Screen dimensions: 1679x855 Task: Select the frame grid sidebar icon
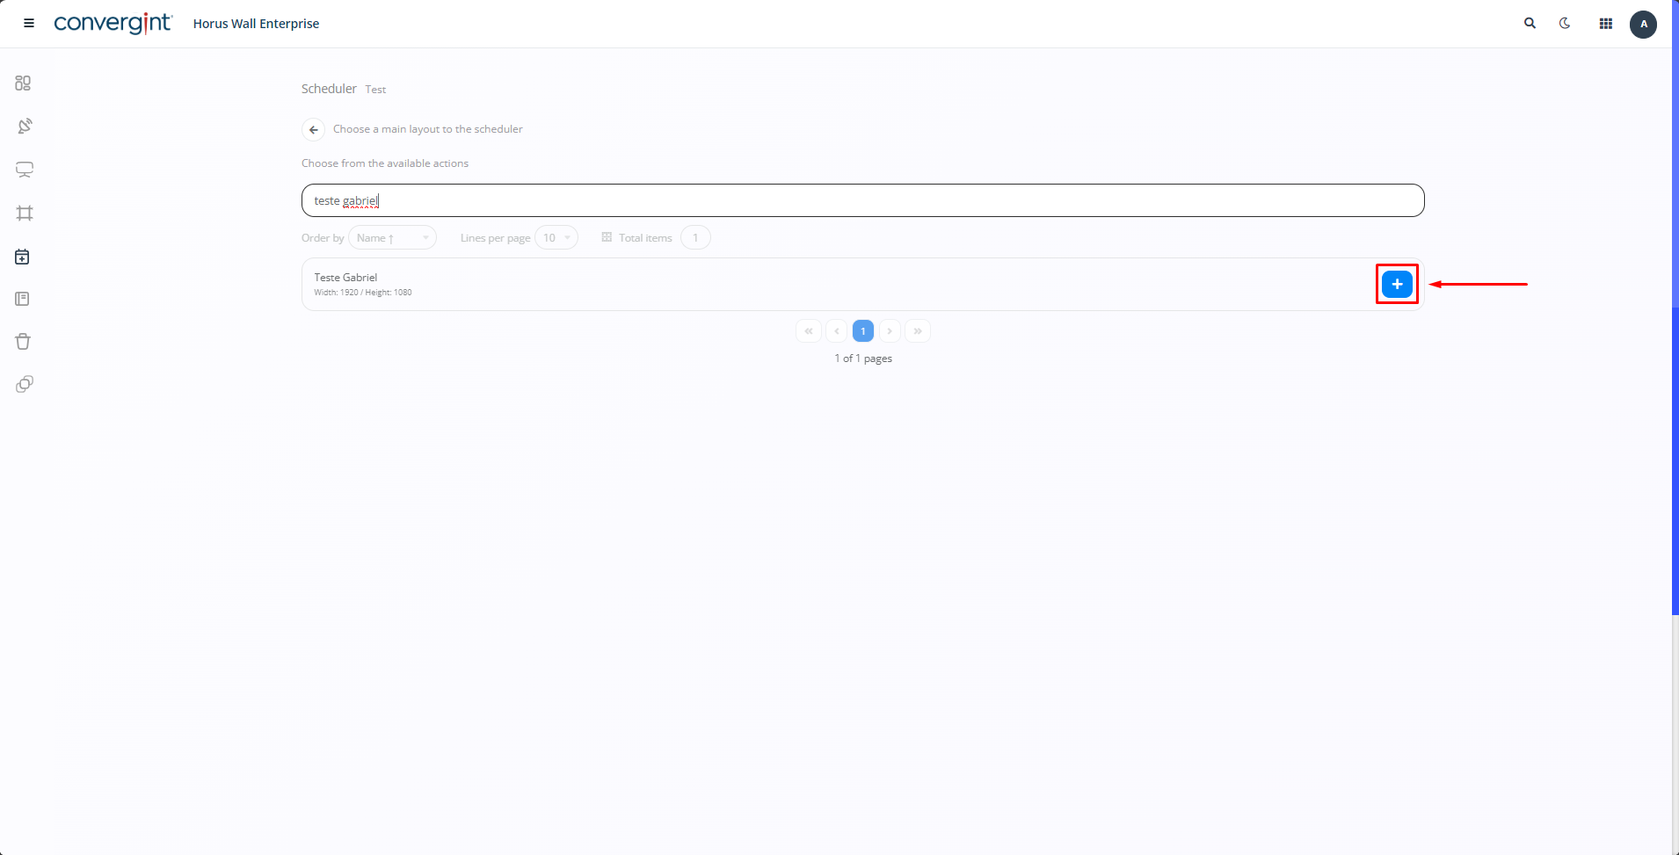click(25, 213)
